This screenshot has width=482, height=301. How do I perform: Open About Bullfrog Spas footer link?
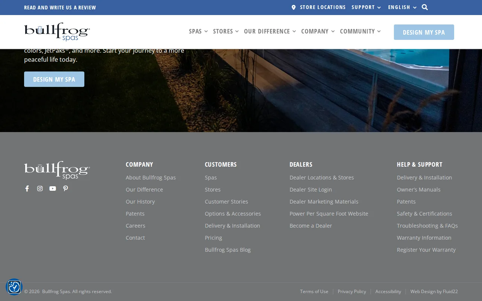[151, 178]
